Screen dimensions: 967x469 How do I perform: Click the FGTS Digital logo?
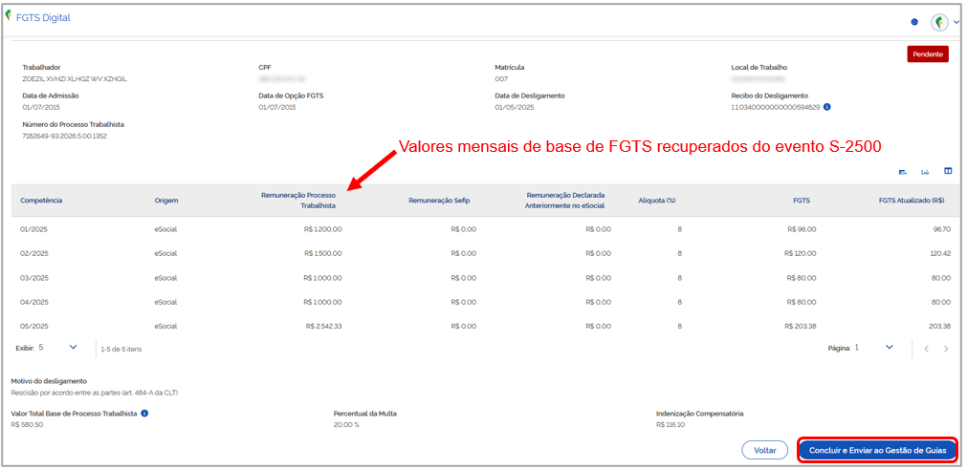pos(37,18)
